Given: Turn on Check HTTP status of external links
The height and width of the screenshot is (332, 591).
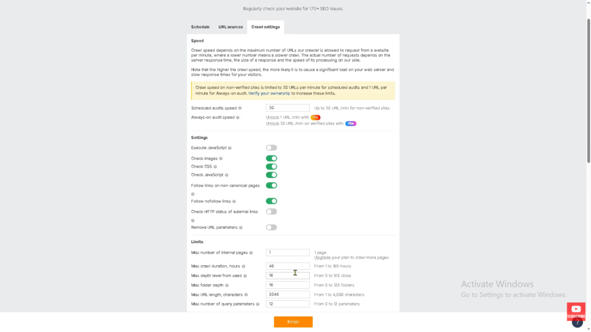Looking at the screenshot, I should (x=271, y=212).
